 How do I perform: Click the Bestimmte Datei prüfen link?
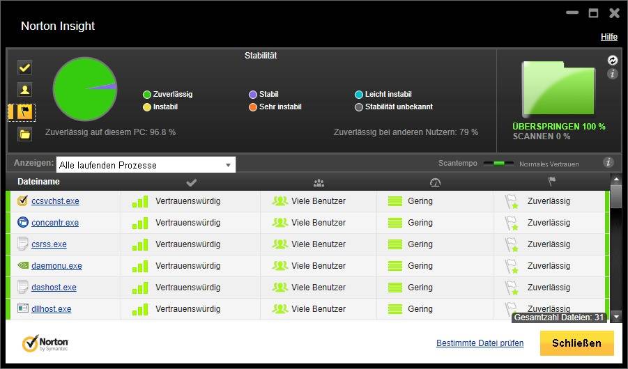(x=480, y=343)
